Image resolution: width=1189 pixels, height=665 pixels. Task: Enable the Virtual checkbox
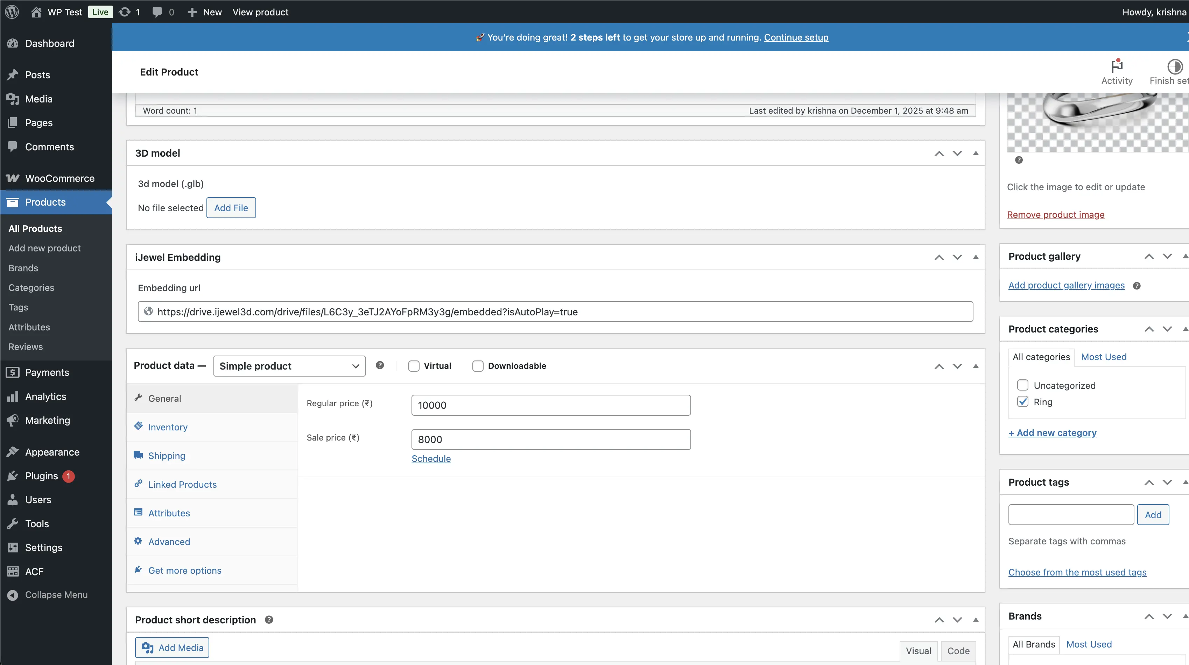click(414, 366)
